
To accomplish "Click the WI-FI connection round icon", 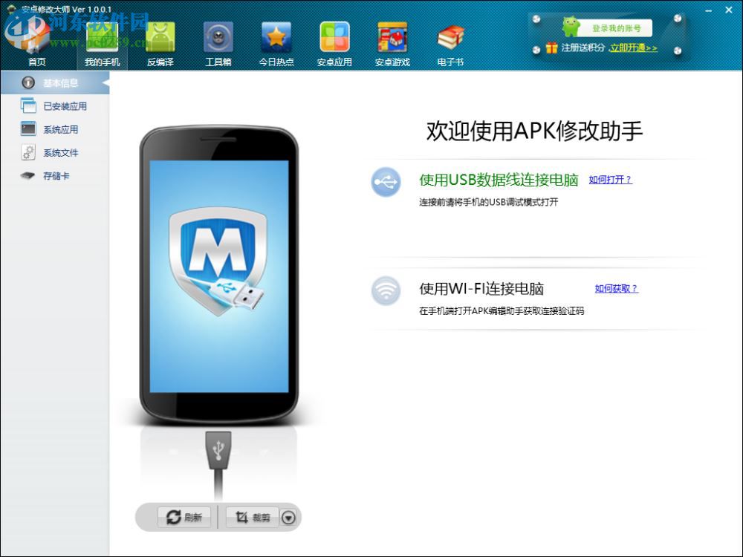I will point(386,291).
